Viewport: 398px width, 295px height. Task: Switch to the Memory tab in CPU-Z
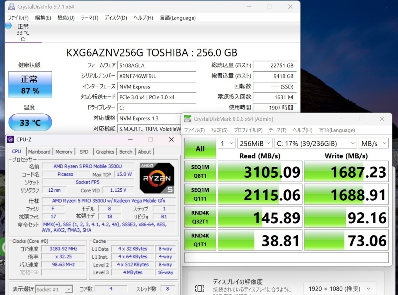click(64, 152)
